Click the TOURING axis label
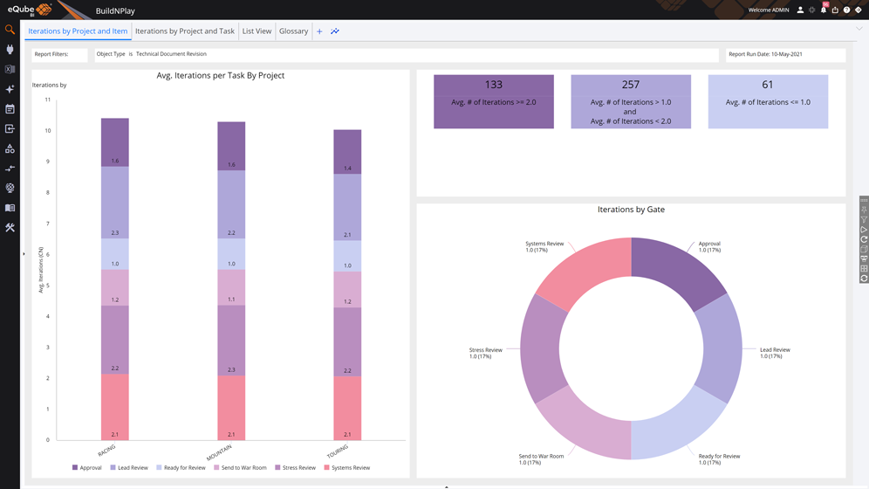The image size is (869, 489). click(x=338, y=451)
